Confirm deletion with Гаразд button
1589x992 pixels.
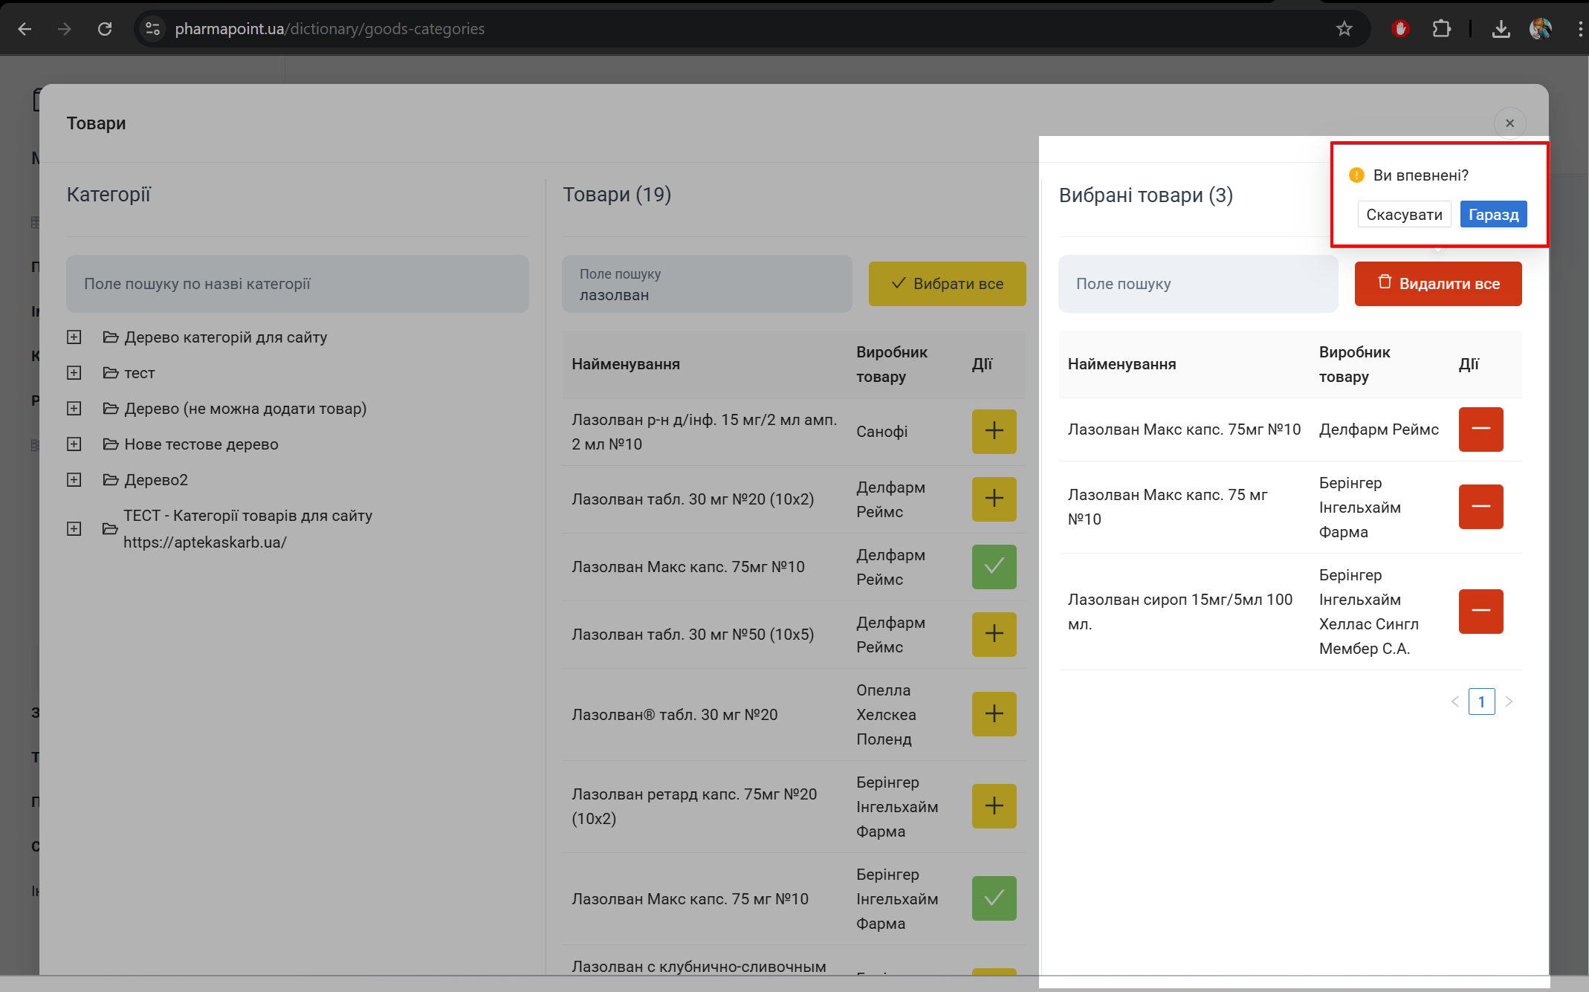pos(1493,215)
